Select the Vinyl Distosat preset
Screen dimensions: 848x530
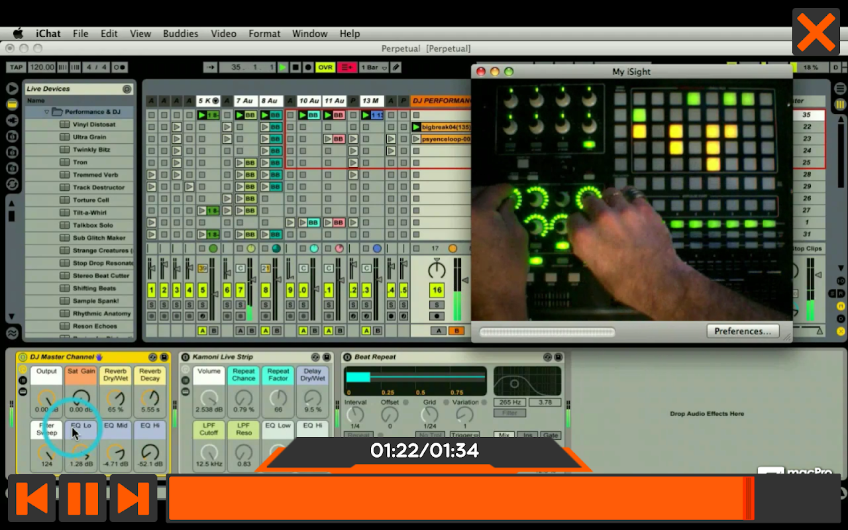click(94, 125)
